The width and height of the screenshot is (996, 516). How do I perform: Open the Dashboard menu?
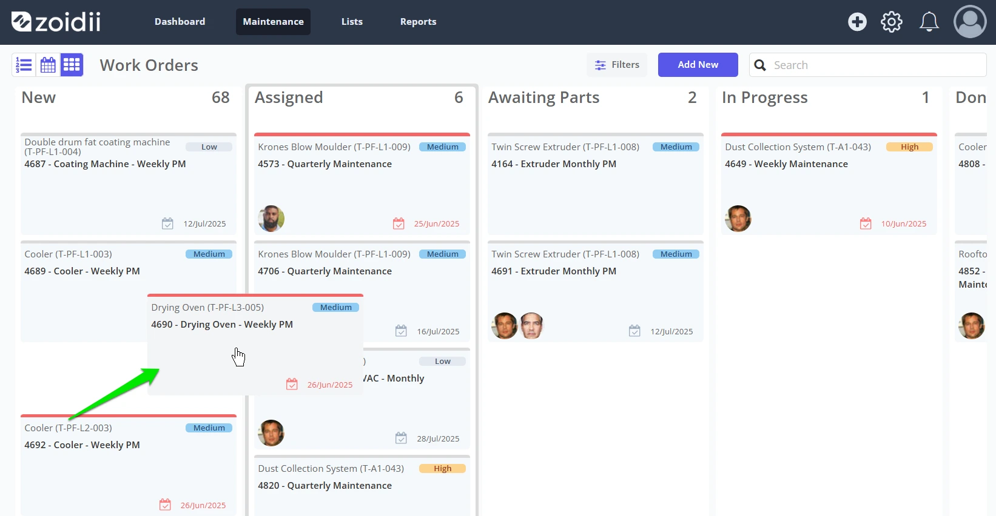coord(180,22)
